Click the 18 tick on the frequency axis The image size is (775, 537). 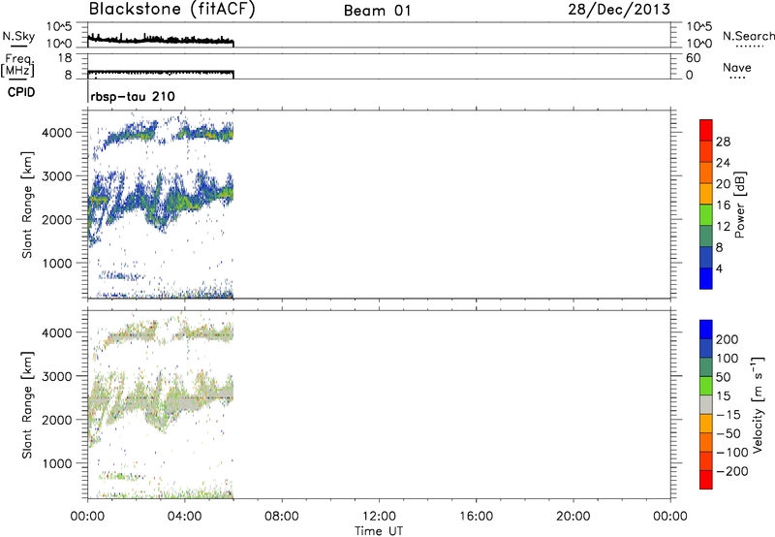tap(65, 58)
